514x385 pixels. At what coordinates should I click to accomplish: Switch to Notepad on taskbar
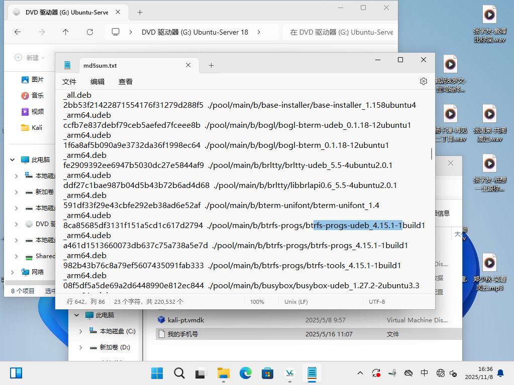[x=312, y=373]
